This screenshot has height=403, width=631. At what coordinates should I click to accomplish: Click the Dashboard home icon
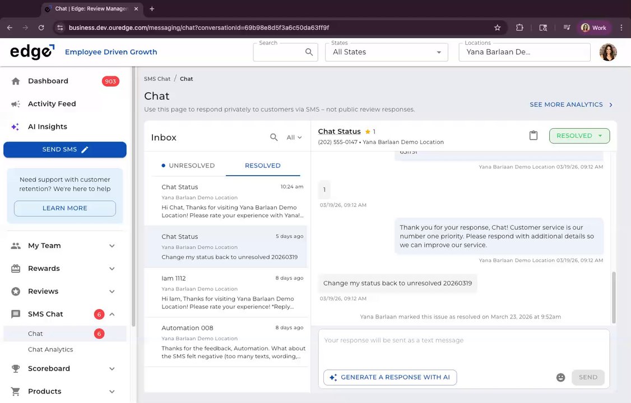[x=16, y=81]
